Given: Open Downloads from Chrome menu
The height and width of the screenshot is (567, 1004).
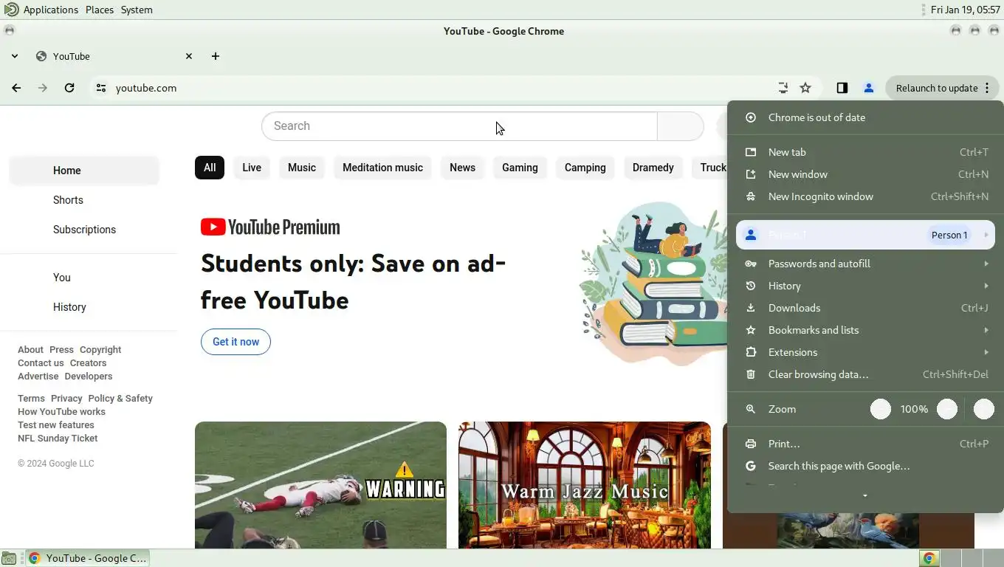Looking at the screenshot, I should tap(865, 308).
